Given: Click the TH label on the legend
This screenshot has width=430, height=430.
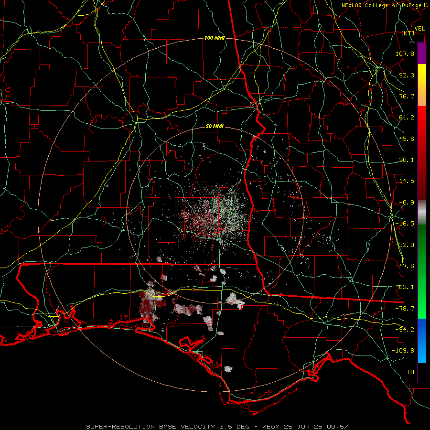Looking at the screenshot, I should [x=410, y=372].
